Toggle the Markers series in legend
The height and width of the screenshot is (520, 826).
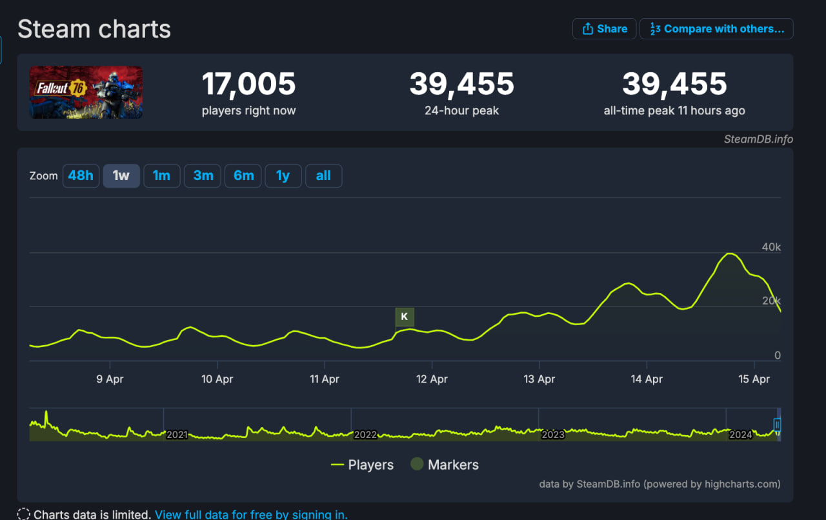[445, 465]
